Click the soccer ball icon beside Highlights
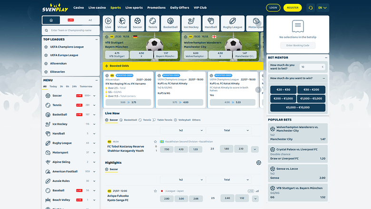The height and width of the screenshot is (209, 371). (x=259, y=163)
